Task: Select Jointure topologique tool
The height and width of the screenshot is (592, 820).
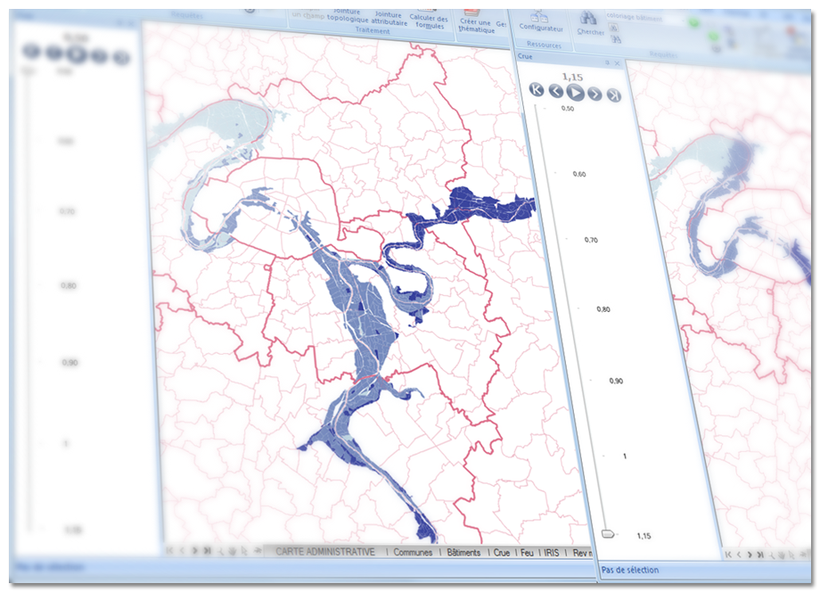Action: [x=348, y=16]
